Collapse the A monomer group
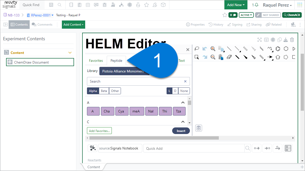305x171 pixels. point(183,103)
